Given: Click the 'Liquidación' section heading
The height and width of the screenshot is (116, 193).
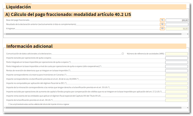Looking at the screenshot, I should (18, 7).
